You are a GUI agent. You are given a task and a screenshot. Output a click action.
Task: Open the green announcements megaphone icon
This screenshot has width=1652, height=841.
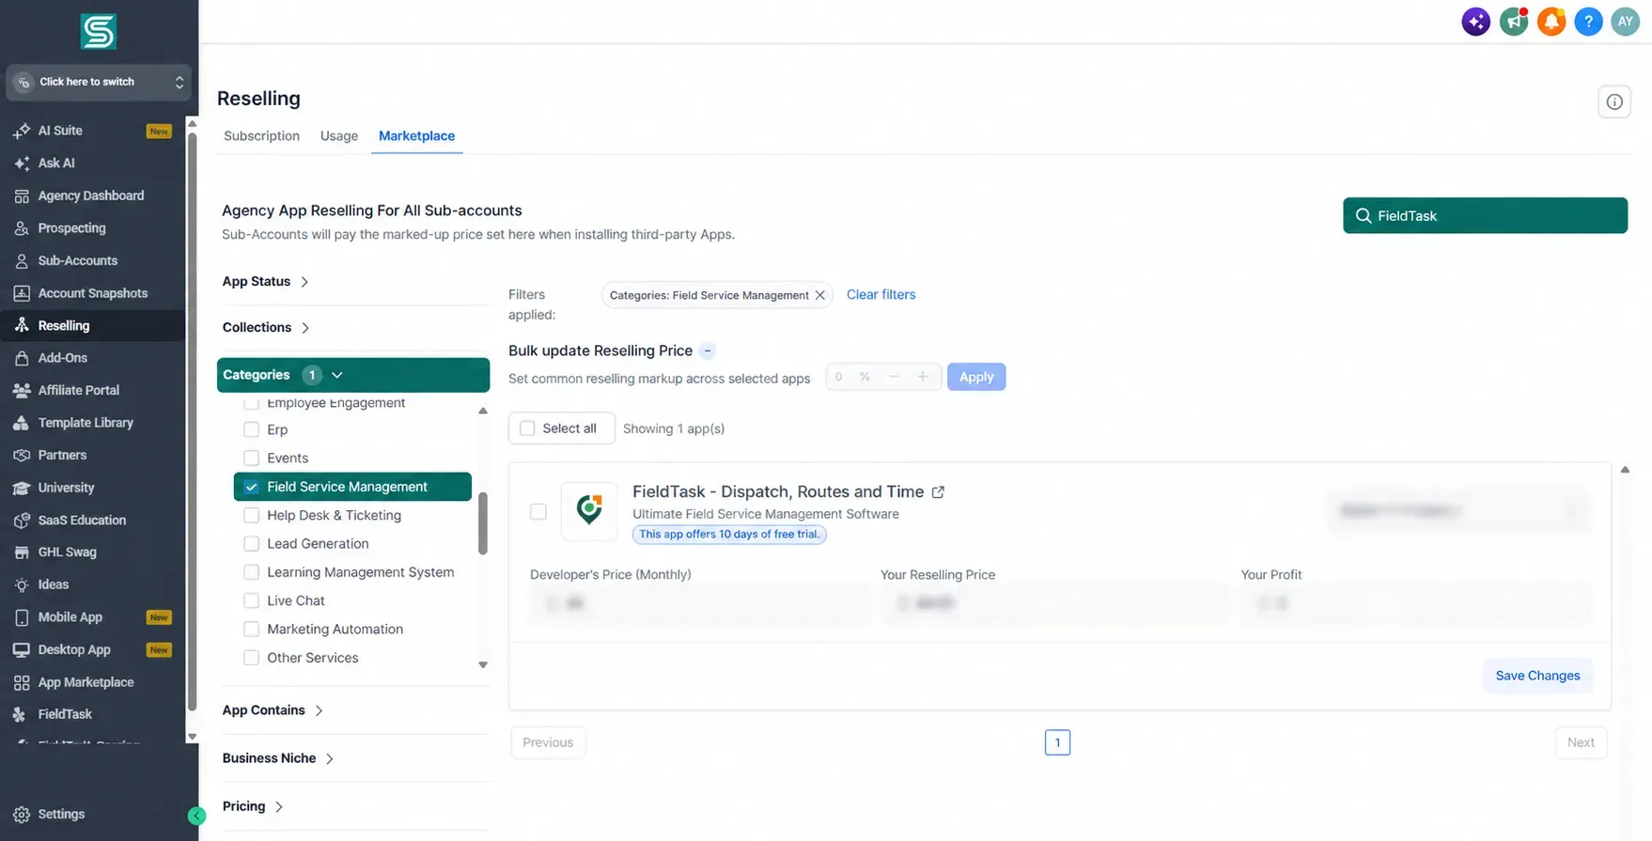(1513, 22)
